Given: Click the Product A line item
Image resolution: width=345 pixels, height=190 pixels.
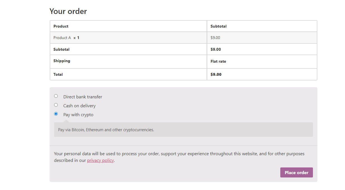Looking at the screenshot, I should (62, 38).
